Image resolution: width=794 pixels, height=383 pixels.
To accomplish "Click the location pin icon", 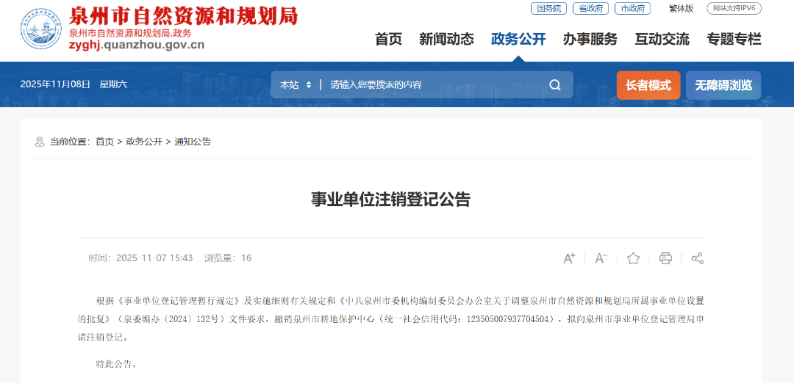I will [x=40, y=142].
